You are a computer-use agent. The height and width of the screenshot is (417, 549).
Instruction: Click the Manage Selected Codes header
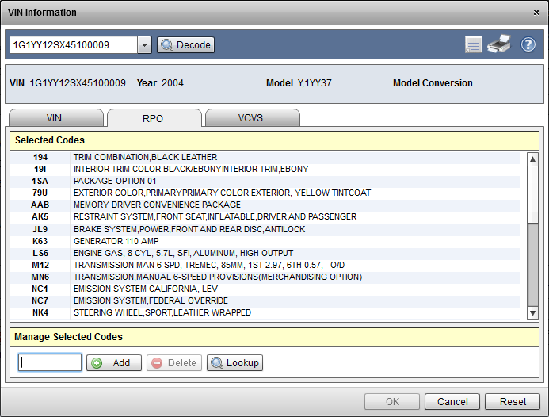[x=274, y=337]
